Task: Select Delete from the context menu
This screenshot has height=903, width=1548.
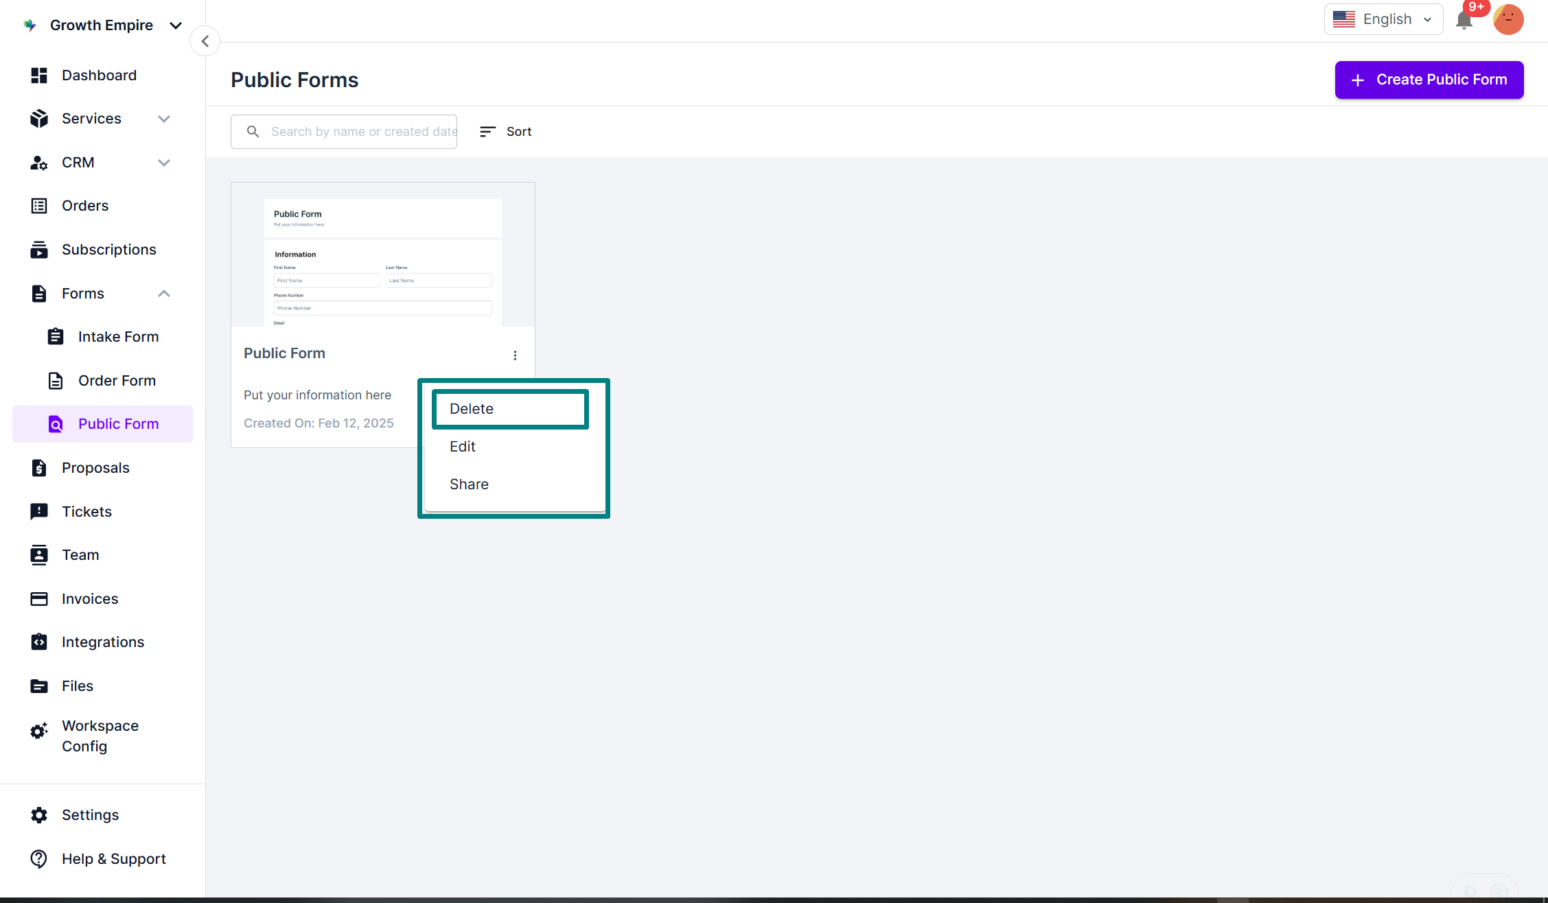Action: [510, 409]
